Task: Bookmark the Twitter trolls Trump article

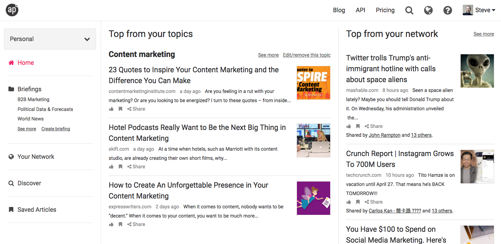Action: (358, 126)
